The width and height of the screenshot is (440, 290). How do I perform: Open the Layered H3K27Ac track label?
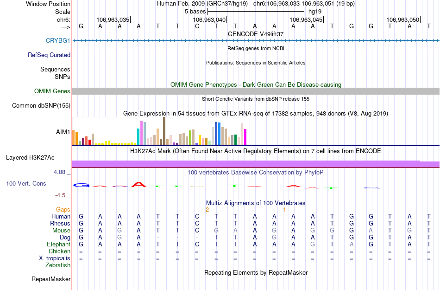(x=30, y=157)
